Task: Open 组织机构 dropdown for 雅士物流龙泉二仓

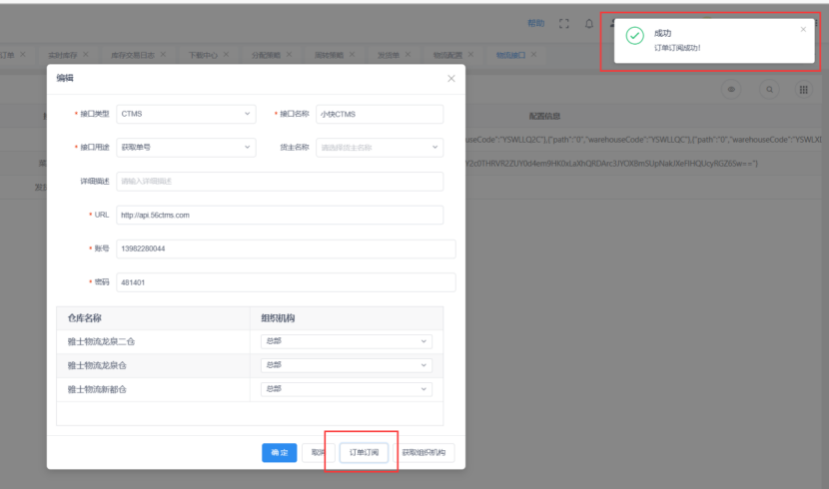Action: 347,341
